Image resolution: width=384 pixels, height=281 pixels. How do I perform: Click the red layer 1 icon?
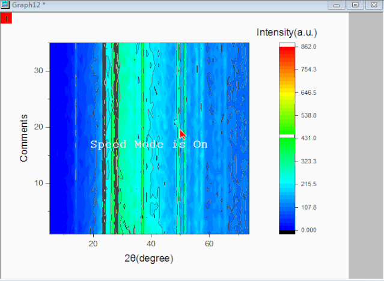pos(6,18)
